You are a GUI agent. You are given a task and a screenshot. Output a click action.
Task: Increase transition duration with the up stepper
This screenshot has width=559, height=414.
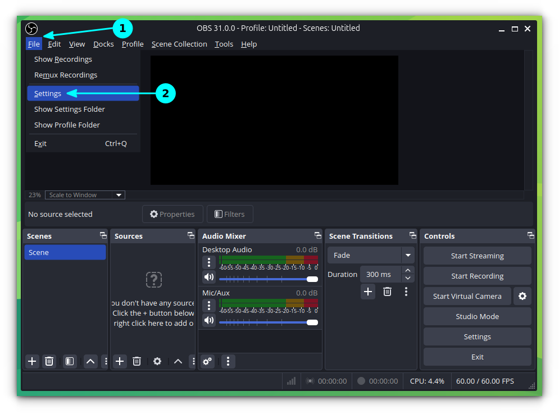click(x=408, y=270)
